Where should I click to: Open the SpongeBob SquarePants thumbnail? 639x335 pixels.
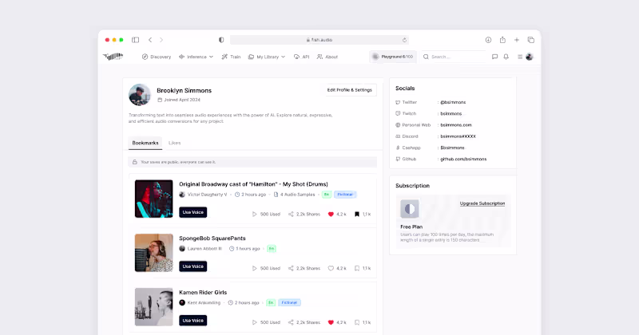click(x=153, y=253)
